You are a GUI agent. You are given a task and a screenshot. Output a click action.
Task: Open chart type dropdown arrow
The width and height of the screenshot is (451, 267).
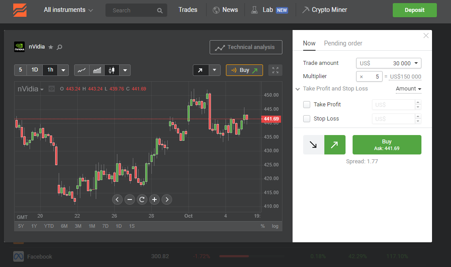pos(125,70)
